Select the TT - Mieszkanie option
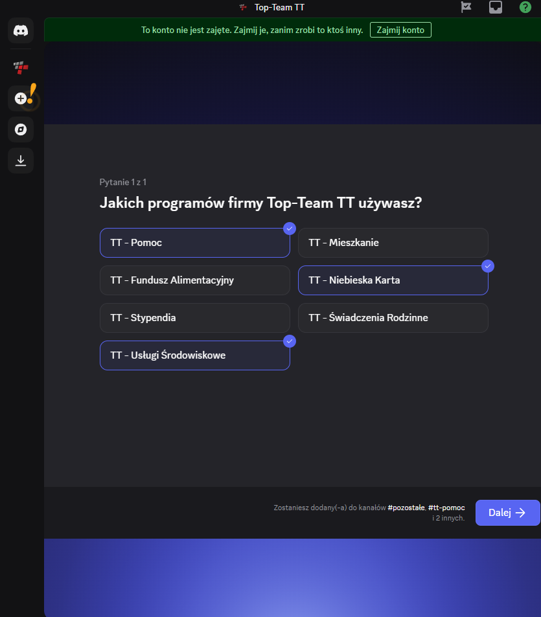Screen dimensions: 541x617 click(393, 243)
